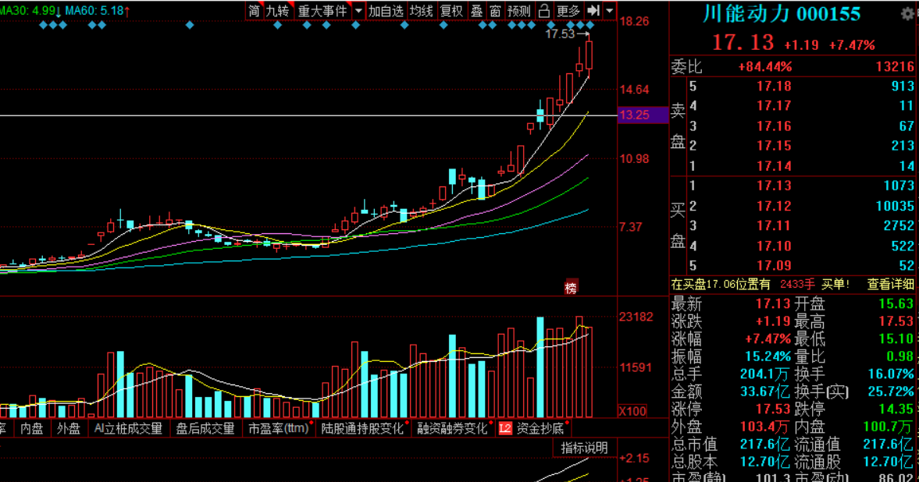Toggle 均线 moving average lines
The height and width of the screenshot is (482, 919).
(422, 11)
